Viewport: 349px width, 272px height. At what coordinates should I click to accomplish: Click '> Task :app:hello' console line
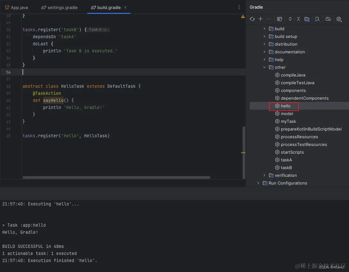click(24, 225)
